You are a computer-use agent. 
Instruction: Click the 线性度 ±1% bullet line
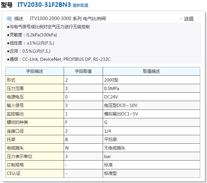point(31,43)
